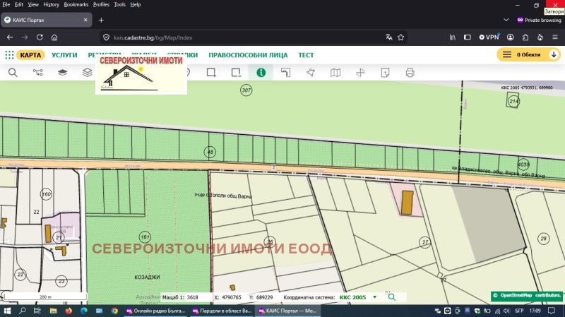Open the nine-dot apps grid menu
Screen dimensions: 565x317
point(9,55)
